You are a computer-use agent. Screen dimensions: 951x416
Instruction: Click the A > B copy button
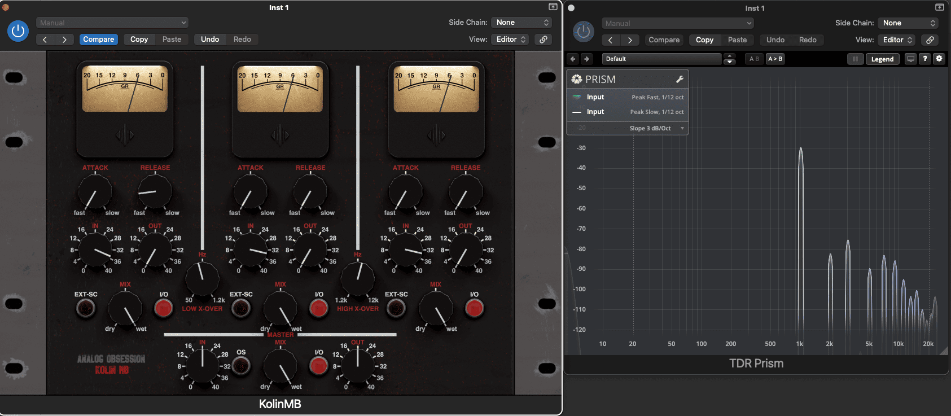click(x=775, y=59)
